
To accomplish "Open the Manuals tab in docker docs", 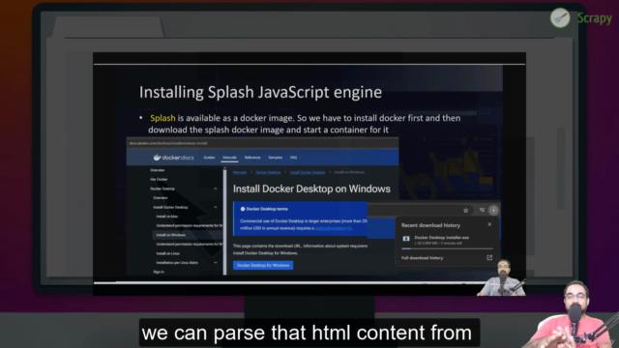I will [229, 158].
